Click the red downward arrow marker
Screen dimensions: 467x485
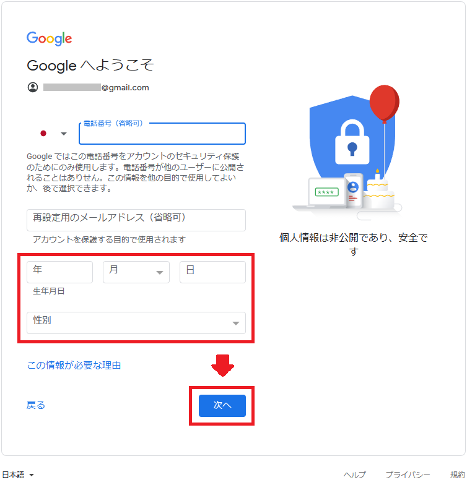(222, 366)
